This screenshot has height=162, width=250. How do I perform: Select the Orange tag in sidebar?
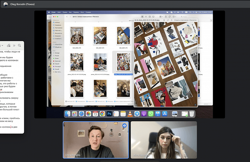[57, 52]
